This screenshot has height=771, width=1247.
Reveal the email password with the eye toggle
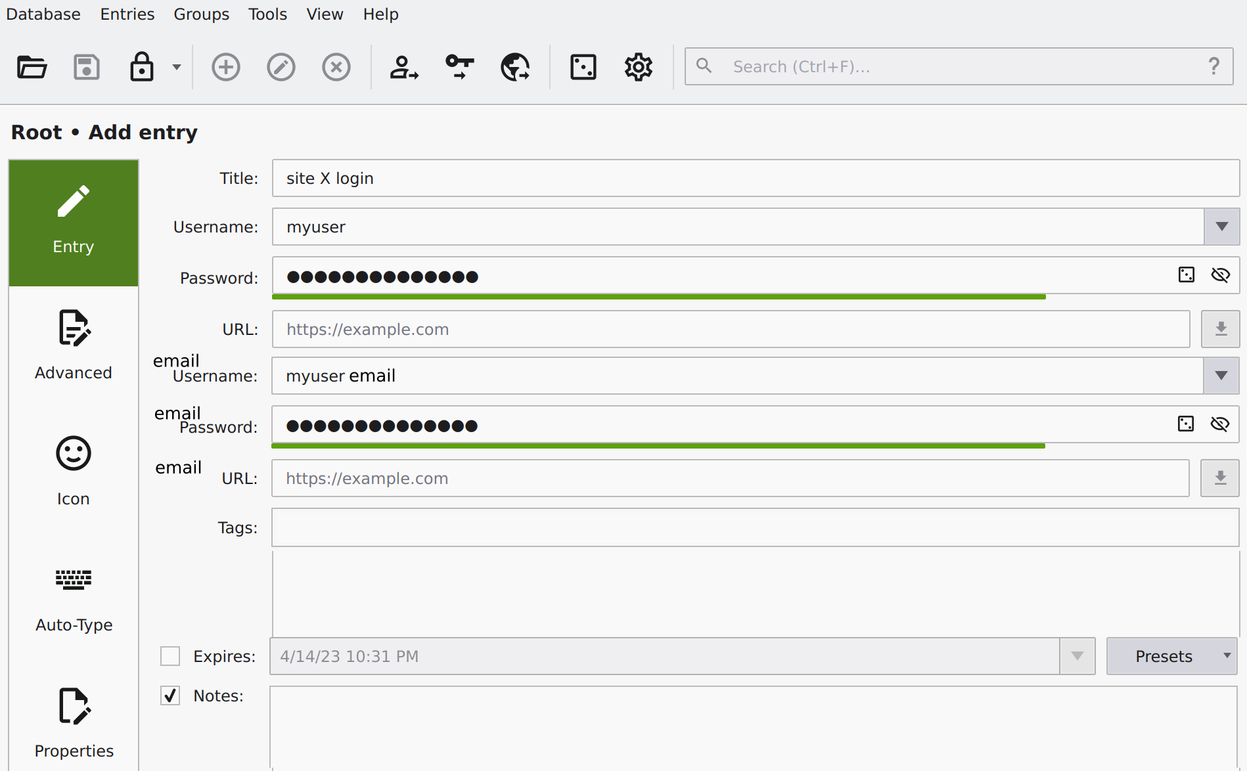[1220, 424]
